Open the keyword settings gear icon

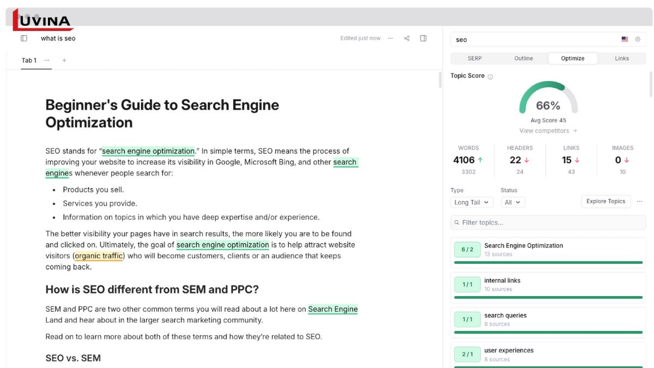tap(638, 39)
